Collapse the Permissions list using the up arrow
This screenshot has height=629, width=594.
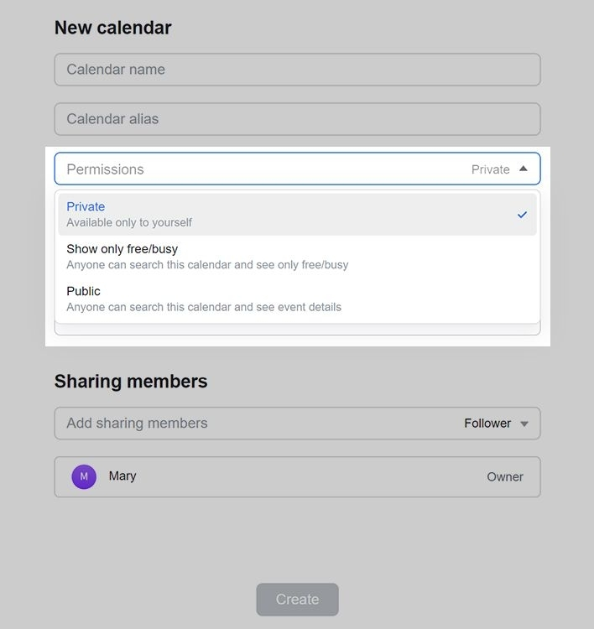click(x=524, y=169)
